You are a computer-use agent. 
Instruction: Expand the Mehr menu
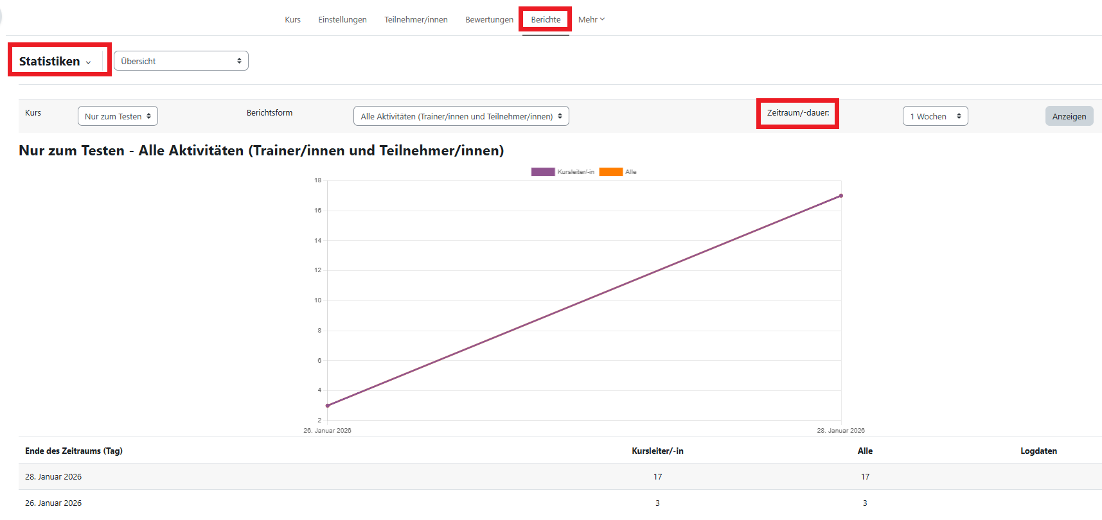(x=591, y=20)
